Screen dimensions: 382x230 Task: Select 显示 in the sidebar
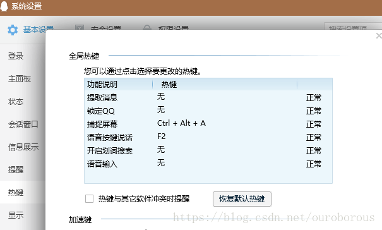tap(16, 215)
